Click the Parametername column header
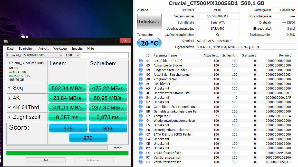Viewport: 298px width, 167px height. (x=165, y=55)
